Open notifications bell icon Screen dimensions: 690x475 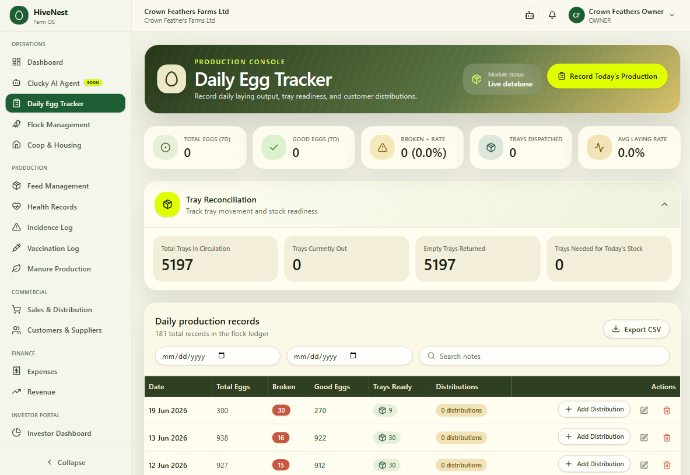point(552,15)
